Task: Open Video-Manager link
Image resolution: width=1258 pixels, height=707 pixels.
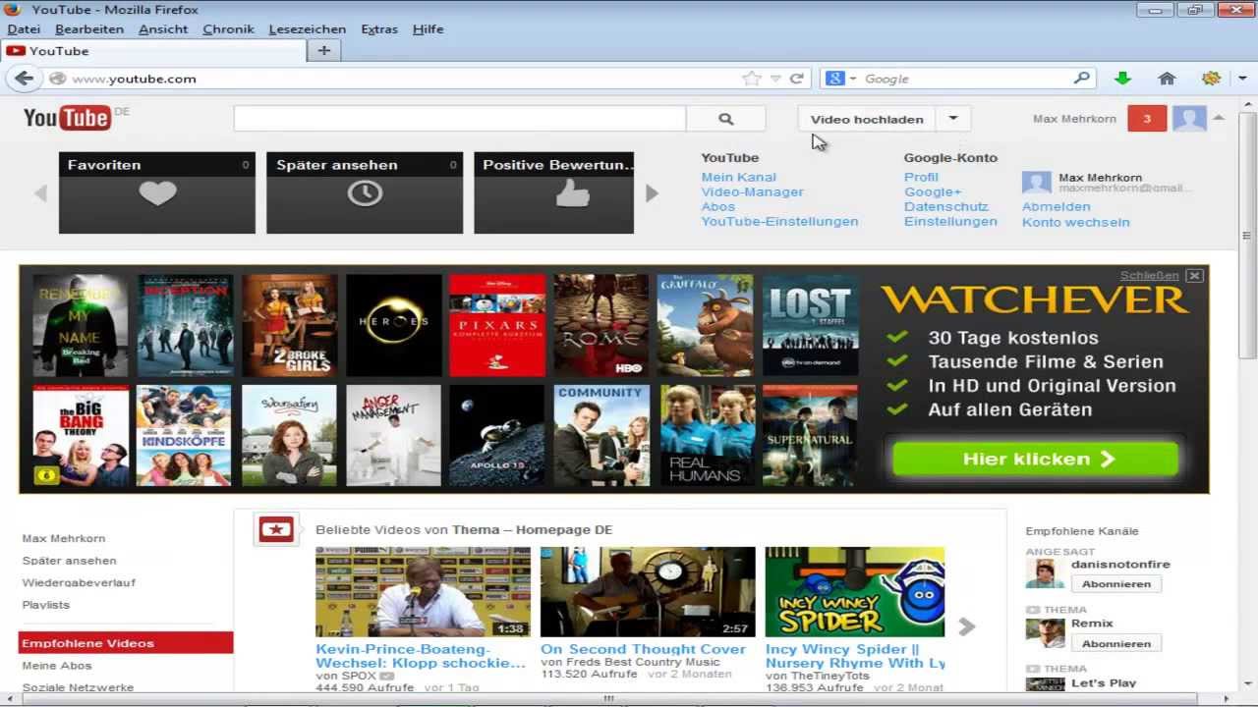Action: 752,192
